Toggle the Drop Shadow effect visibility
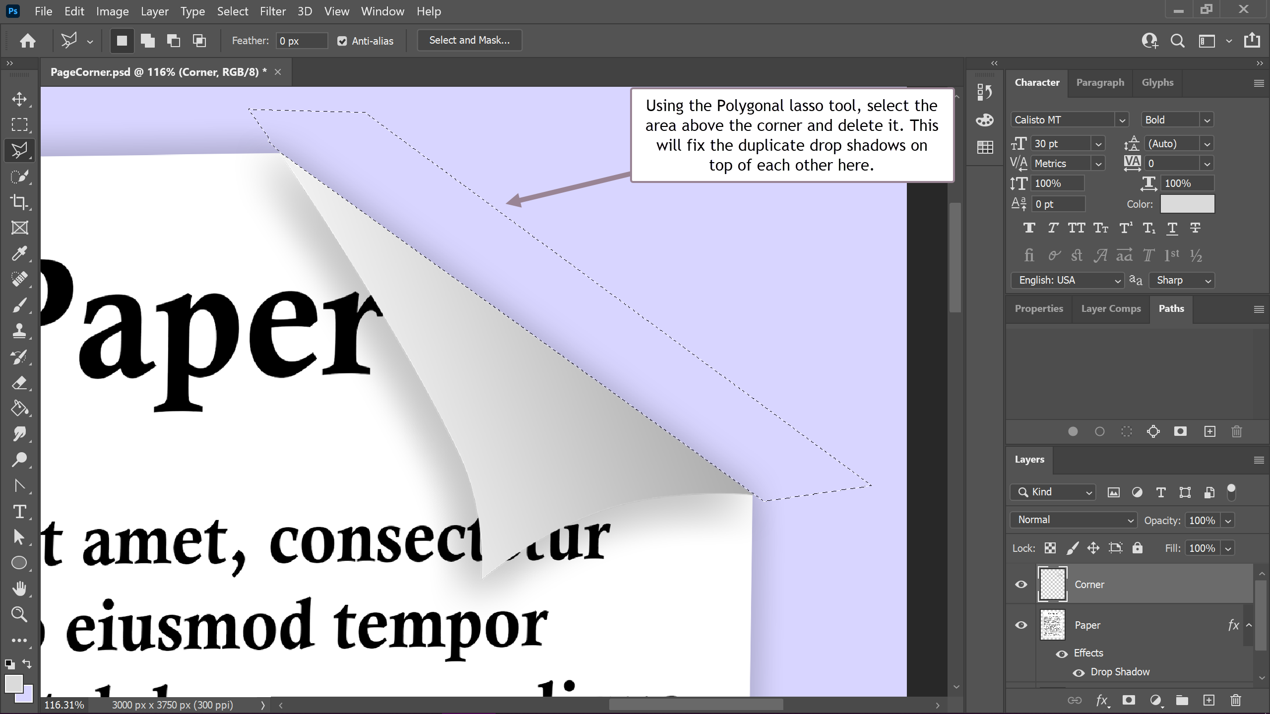Viewport: 1270px width, 714px height. 1079,673
